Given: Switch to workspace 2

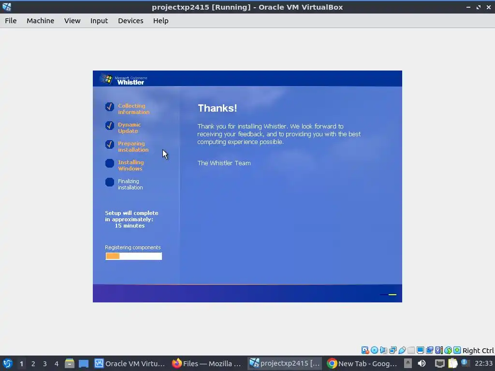Looking at the screenshot, I should point(33,364).
